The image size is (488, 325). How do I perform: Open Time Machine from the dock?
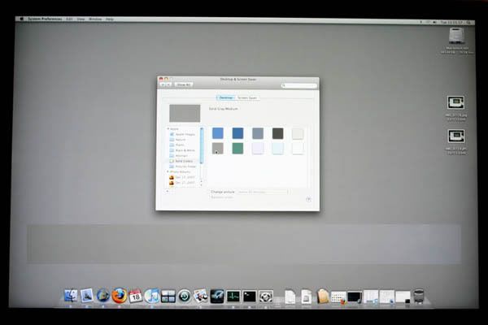(185, 297)
